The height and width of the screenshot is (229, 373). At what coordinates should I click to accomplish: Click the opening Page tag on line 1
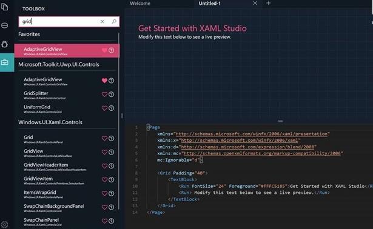153,127
